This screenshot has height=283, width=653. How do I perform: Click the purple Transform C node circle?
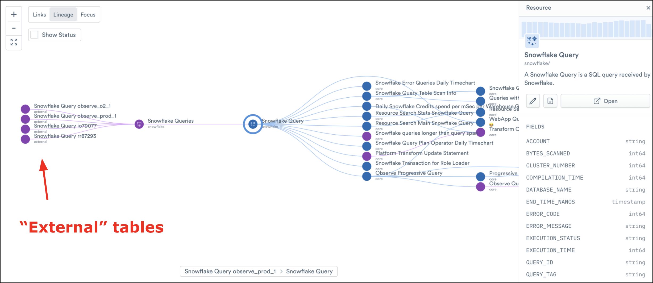click(x=480, y=132)
